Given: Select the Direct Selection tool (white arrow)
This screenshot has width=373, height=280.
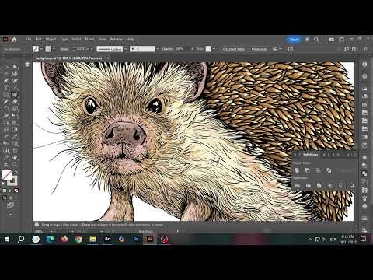Looking at the screenshot, I should [x=15, y=67].
